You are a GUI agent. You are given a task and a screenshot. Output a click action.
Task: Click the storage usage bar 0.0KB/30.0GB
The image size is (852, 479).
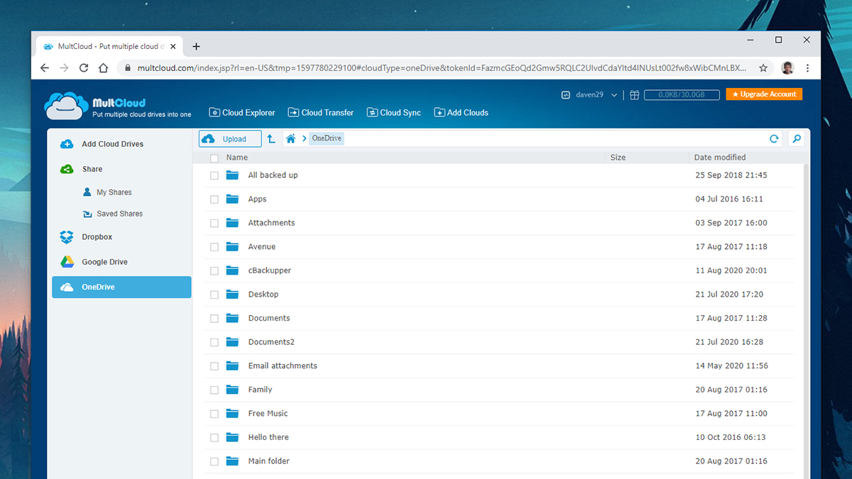682,94
